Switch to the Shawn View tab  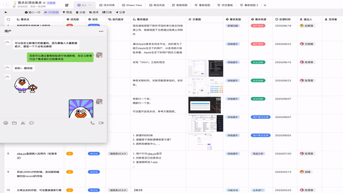tap(132, 5)
